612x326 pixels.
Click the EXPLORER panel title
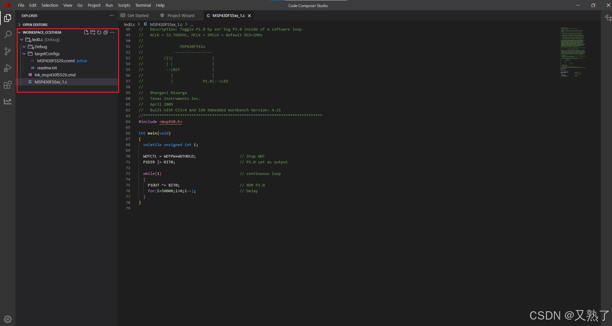[x=30, y=15]
